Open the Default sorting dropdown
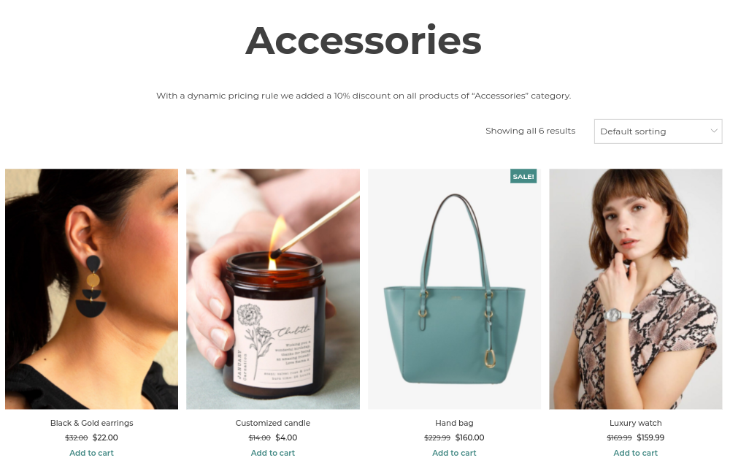This screenshot has height=474, width=730. [x=658, y=131]
